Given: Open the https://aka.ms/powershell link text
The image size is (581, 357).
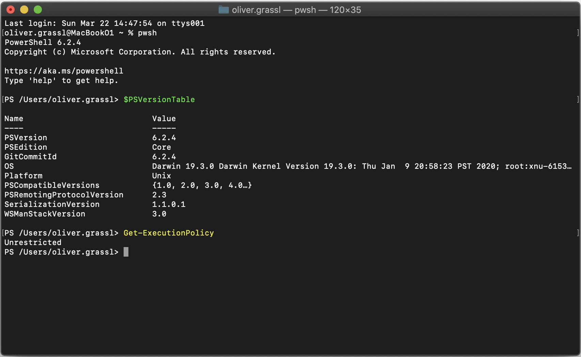Looking at the screenshot, I should click(x=64, y=71).
